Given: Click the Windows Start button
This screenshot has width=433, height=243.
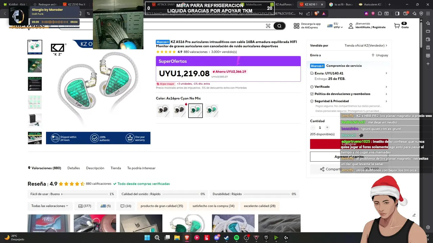Looking at the screenshot, I should click(x=147, y=238).
